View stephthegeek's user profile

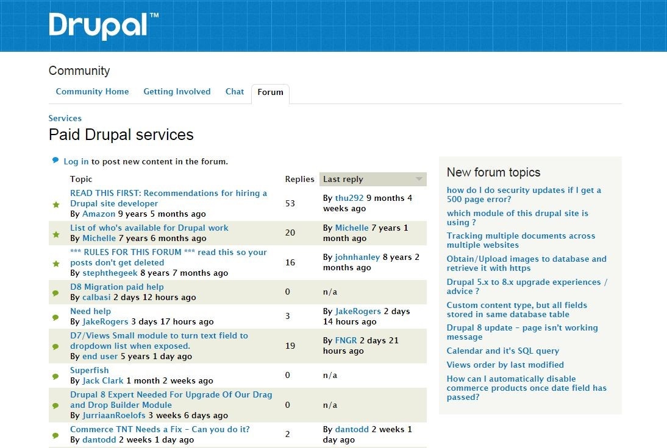coord(110,273)
